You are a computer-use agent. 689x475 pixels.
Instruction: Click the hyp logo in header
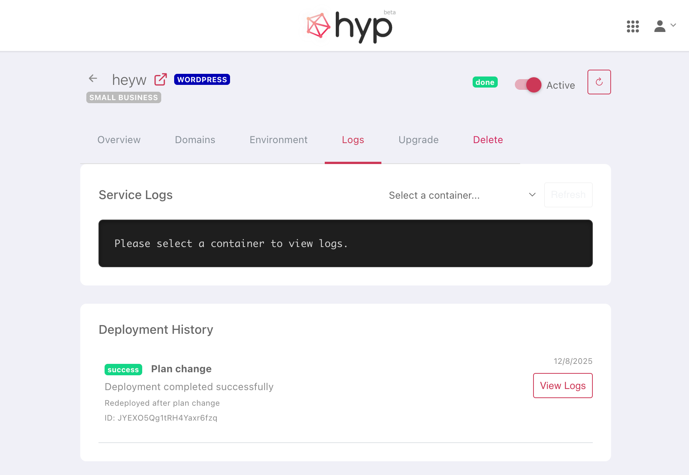tap(350, 27)
